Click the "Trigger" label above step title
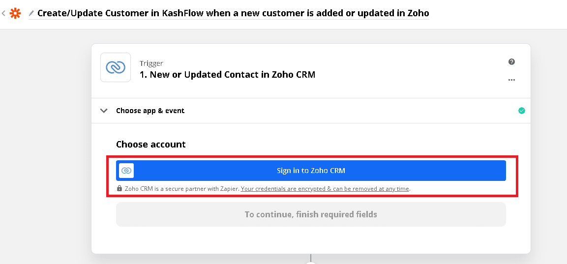This screenshot has height=264, width=567. tap(151, 63)
